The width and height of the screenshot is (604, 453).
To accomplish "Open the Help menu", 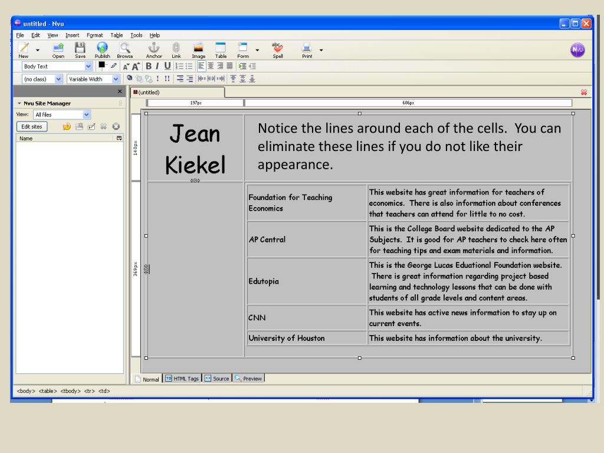I will pyautogui.click(x=155, y=35).
